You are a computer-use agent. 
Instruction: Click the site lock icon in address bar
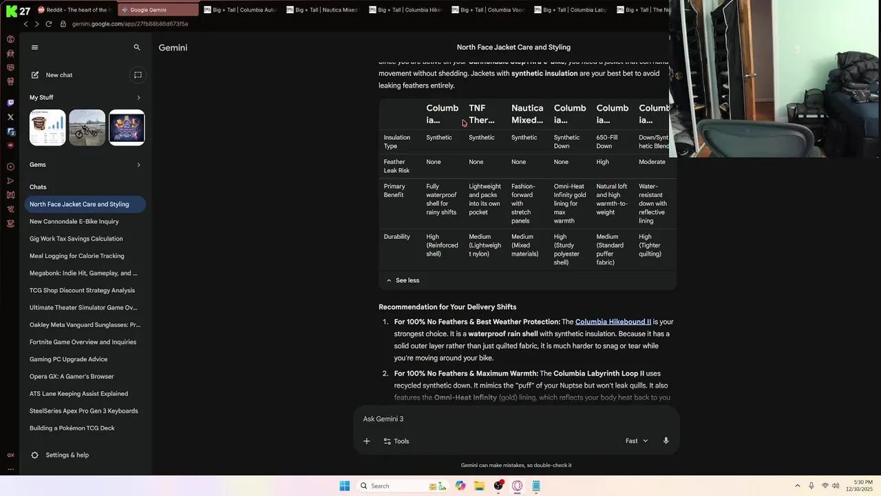click(63, 24)
